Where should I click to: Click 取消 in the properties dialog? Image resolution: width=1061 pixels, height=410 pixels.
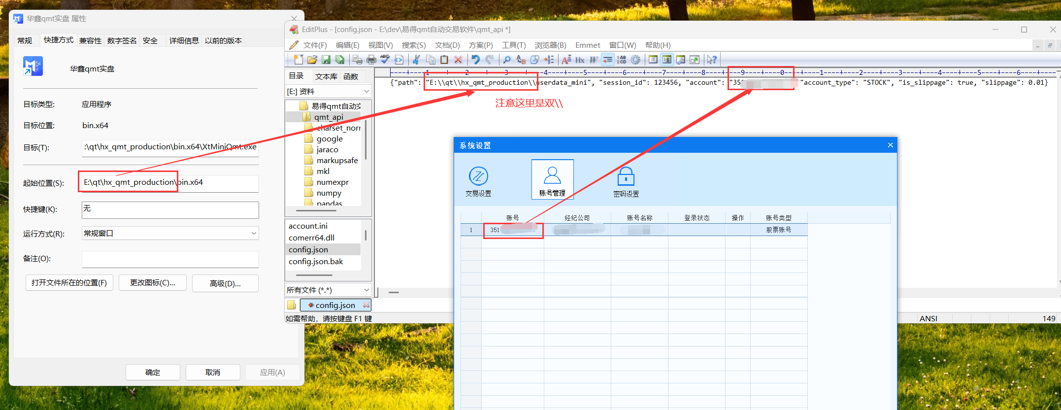click(x=213, y=373)
